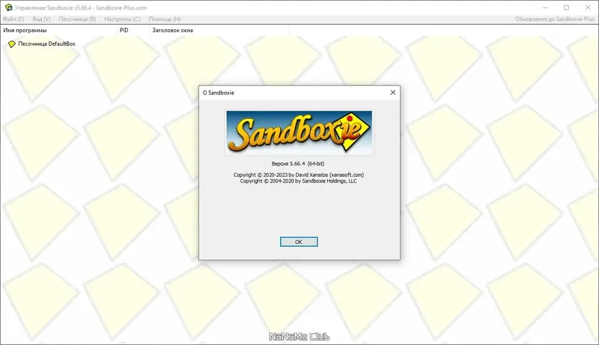
Task: Open the Файл (F) menu
Action: 13,19
